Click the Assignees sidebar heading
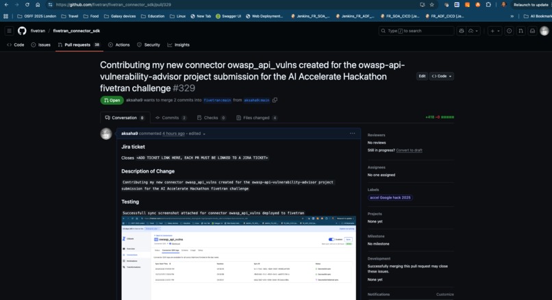The height and width of the screenshot is (300, 552). 376,168
